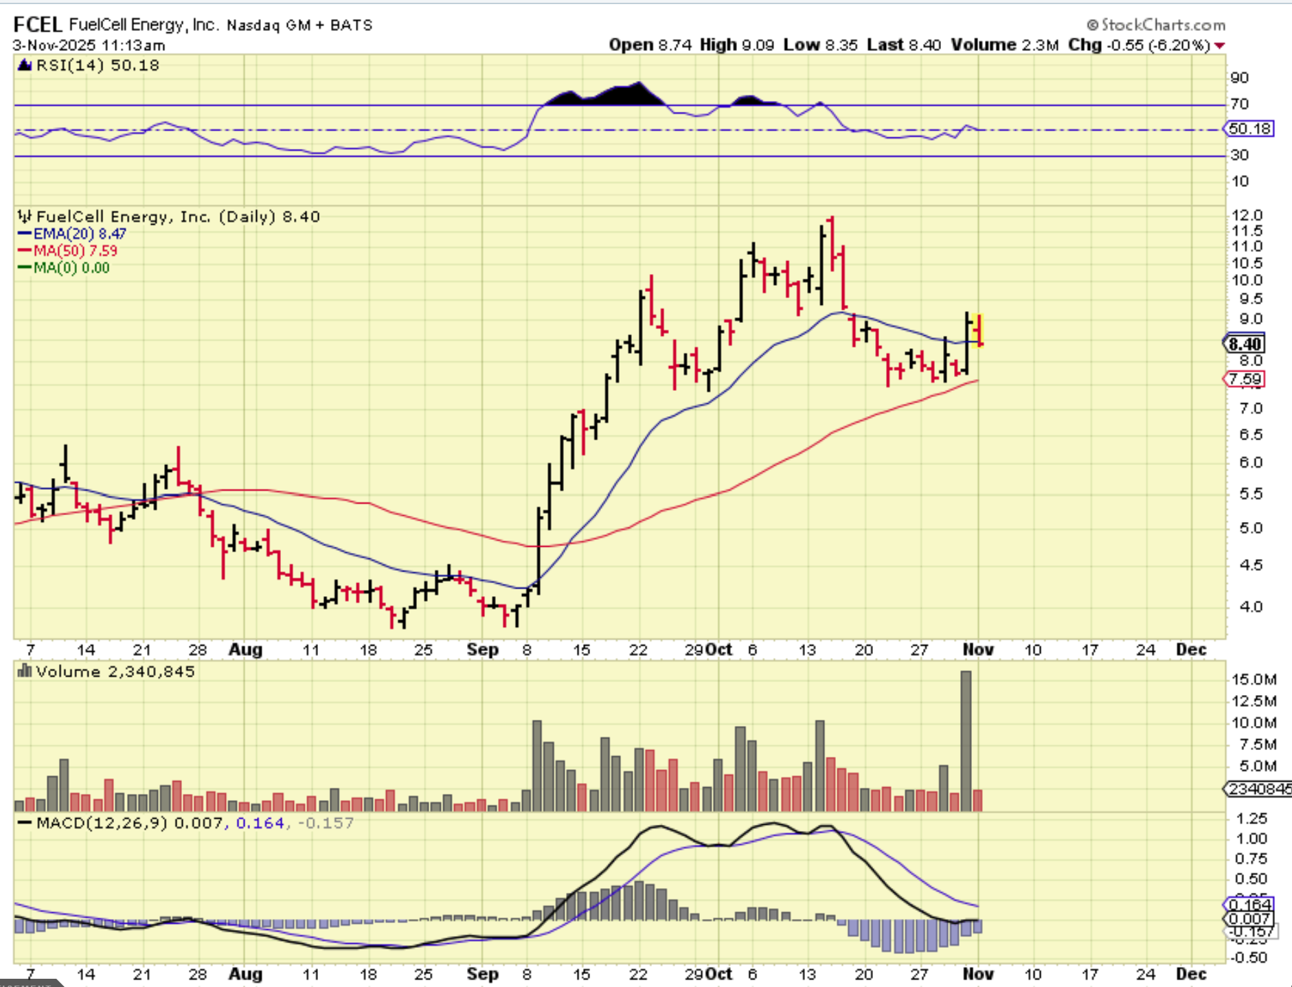
Task: Click the FuelCell Energy, Inc. title in the header
Action: click(144, 25)
